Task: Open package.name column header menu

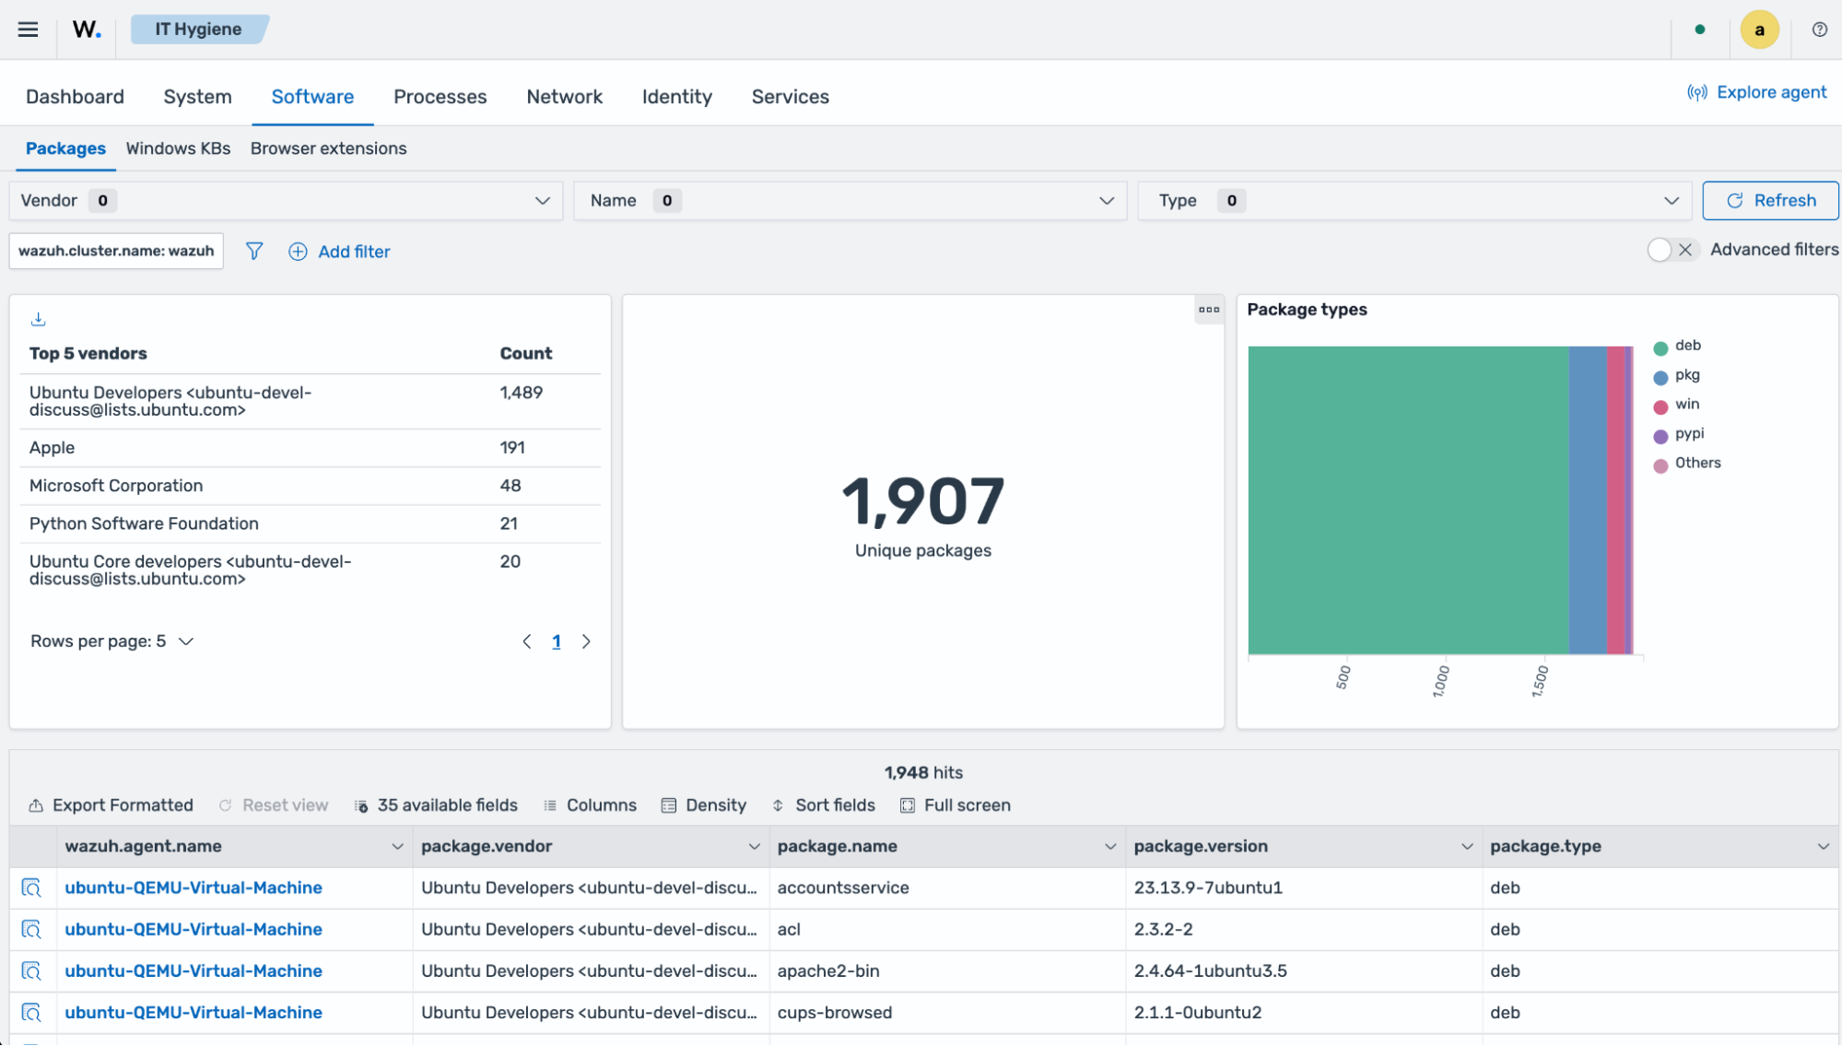Action: pyautogui.click(x=1110, y=846)
